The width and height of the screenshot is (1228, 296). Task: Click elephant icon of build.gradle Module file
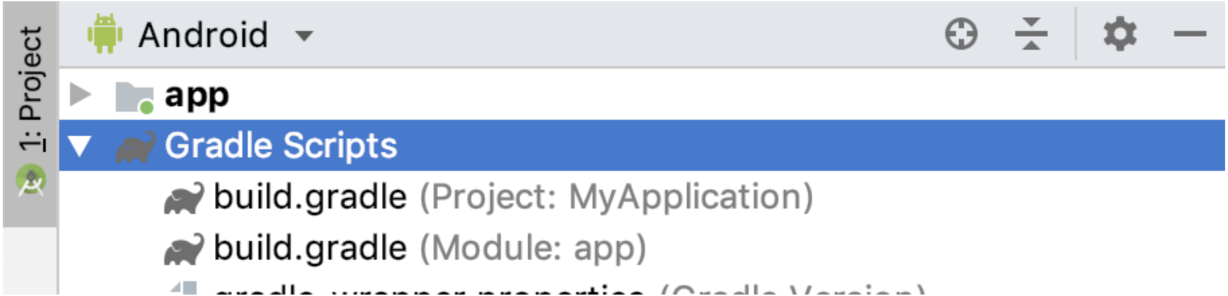(184, 250)
